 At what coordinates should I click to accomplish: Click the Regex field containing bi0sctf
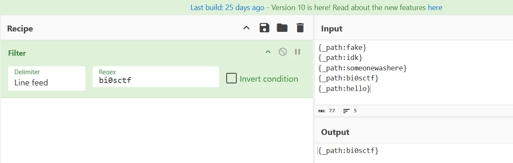click(156, 77)
